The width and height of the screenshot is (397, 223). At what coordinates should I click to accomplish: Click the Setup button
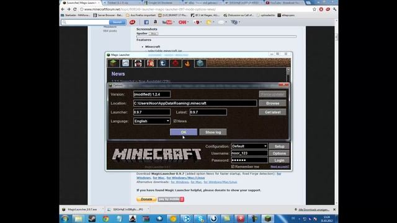tap(279, 146)
